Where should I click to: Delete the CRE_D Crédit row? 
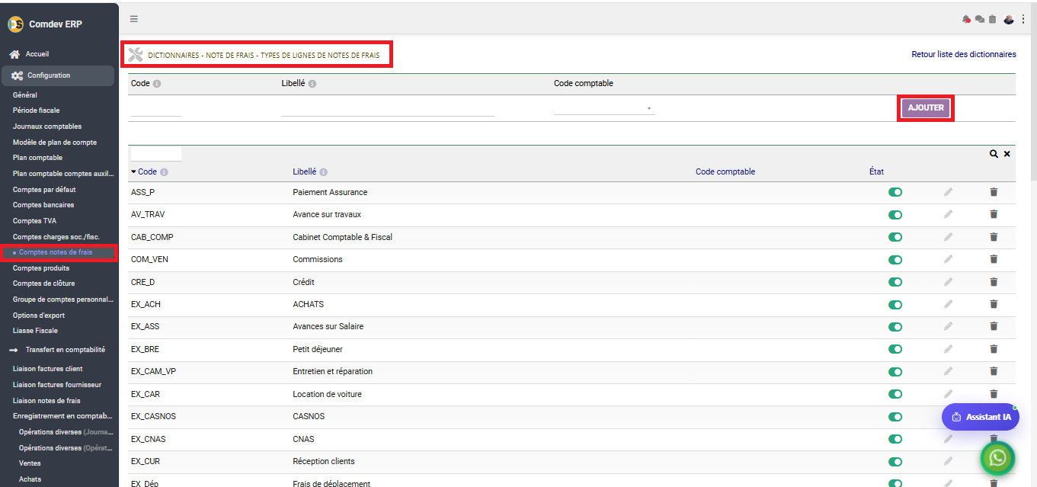click(x=994, y=282)
